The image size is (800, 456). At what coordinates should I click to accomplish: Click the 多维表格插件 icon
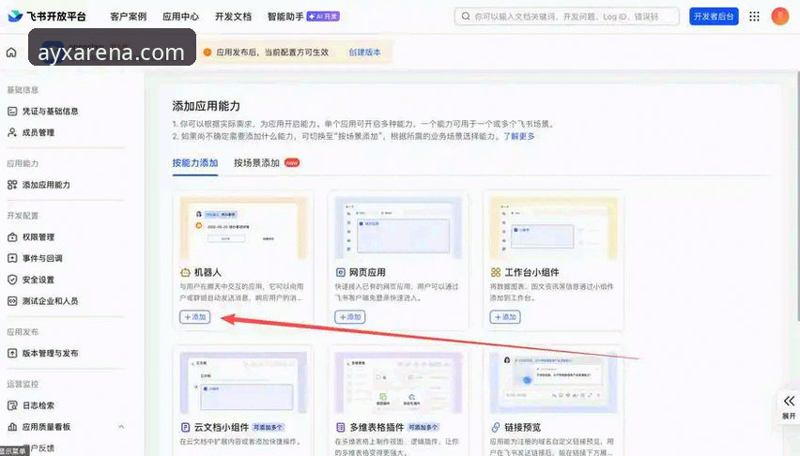340,427
